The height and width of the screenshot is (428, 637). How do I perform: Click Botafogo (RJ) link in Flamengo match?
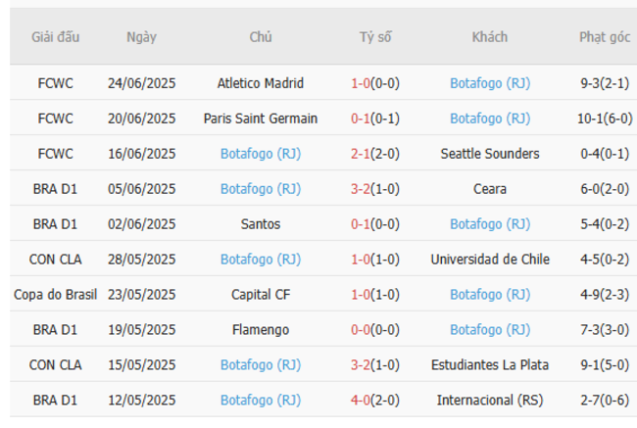(489, 330)
